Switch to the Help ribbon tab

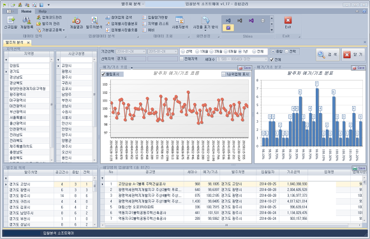point(43,12)
